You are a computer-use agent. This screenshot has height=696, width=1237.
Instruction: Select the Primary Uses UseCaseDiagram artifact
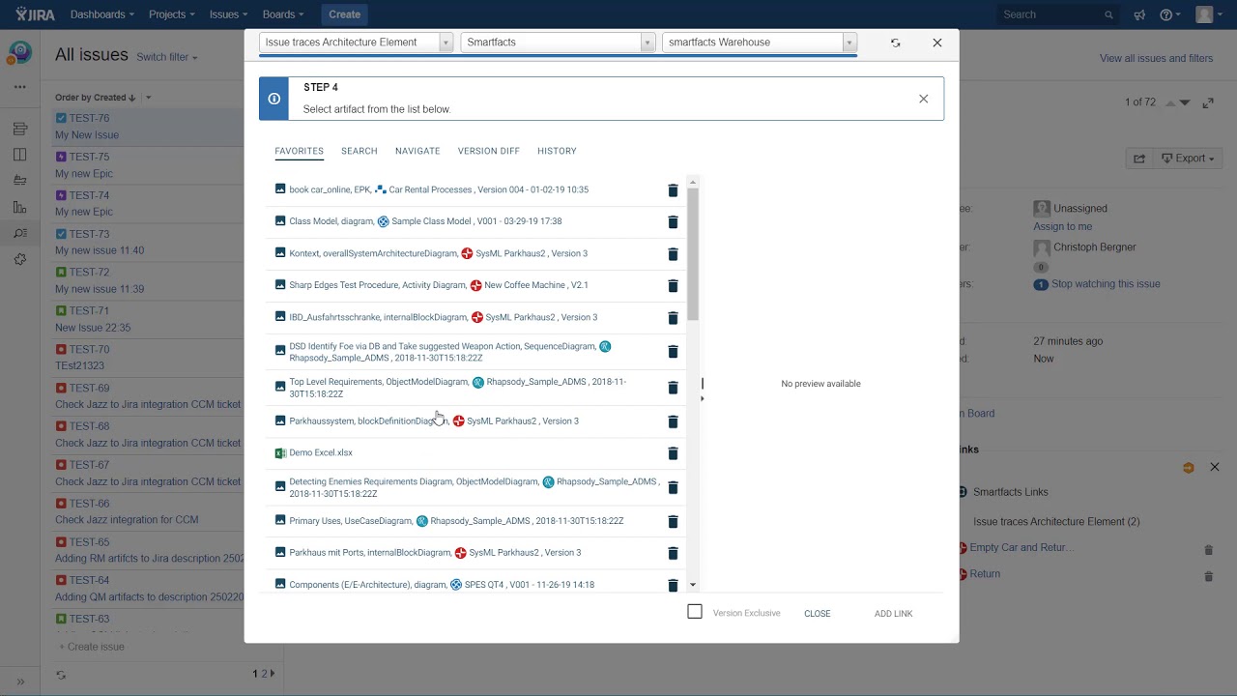tap(456, 521)
